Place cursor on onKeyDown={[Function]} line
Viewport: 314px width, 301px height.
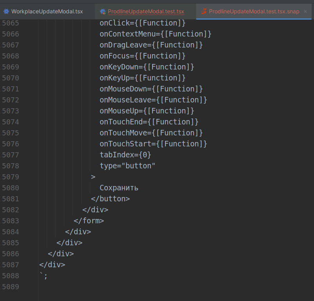[147, 67]
